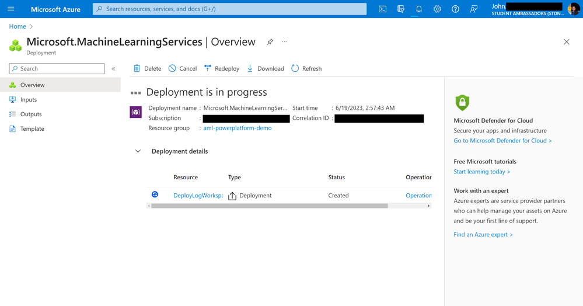Open the more options ellipsis beside title
The image size is (583, 306).
click(284, 41)
